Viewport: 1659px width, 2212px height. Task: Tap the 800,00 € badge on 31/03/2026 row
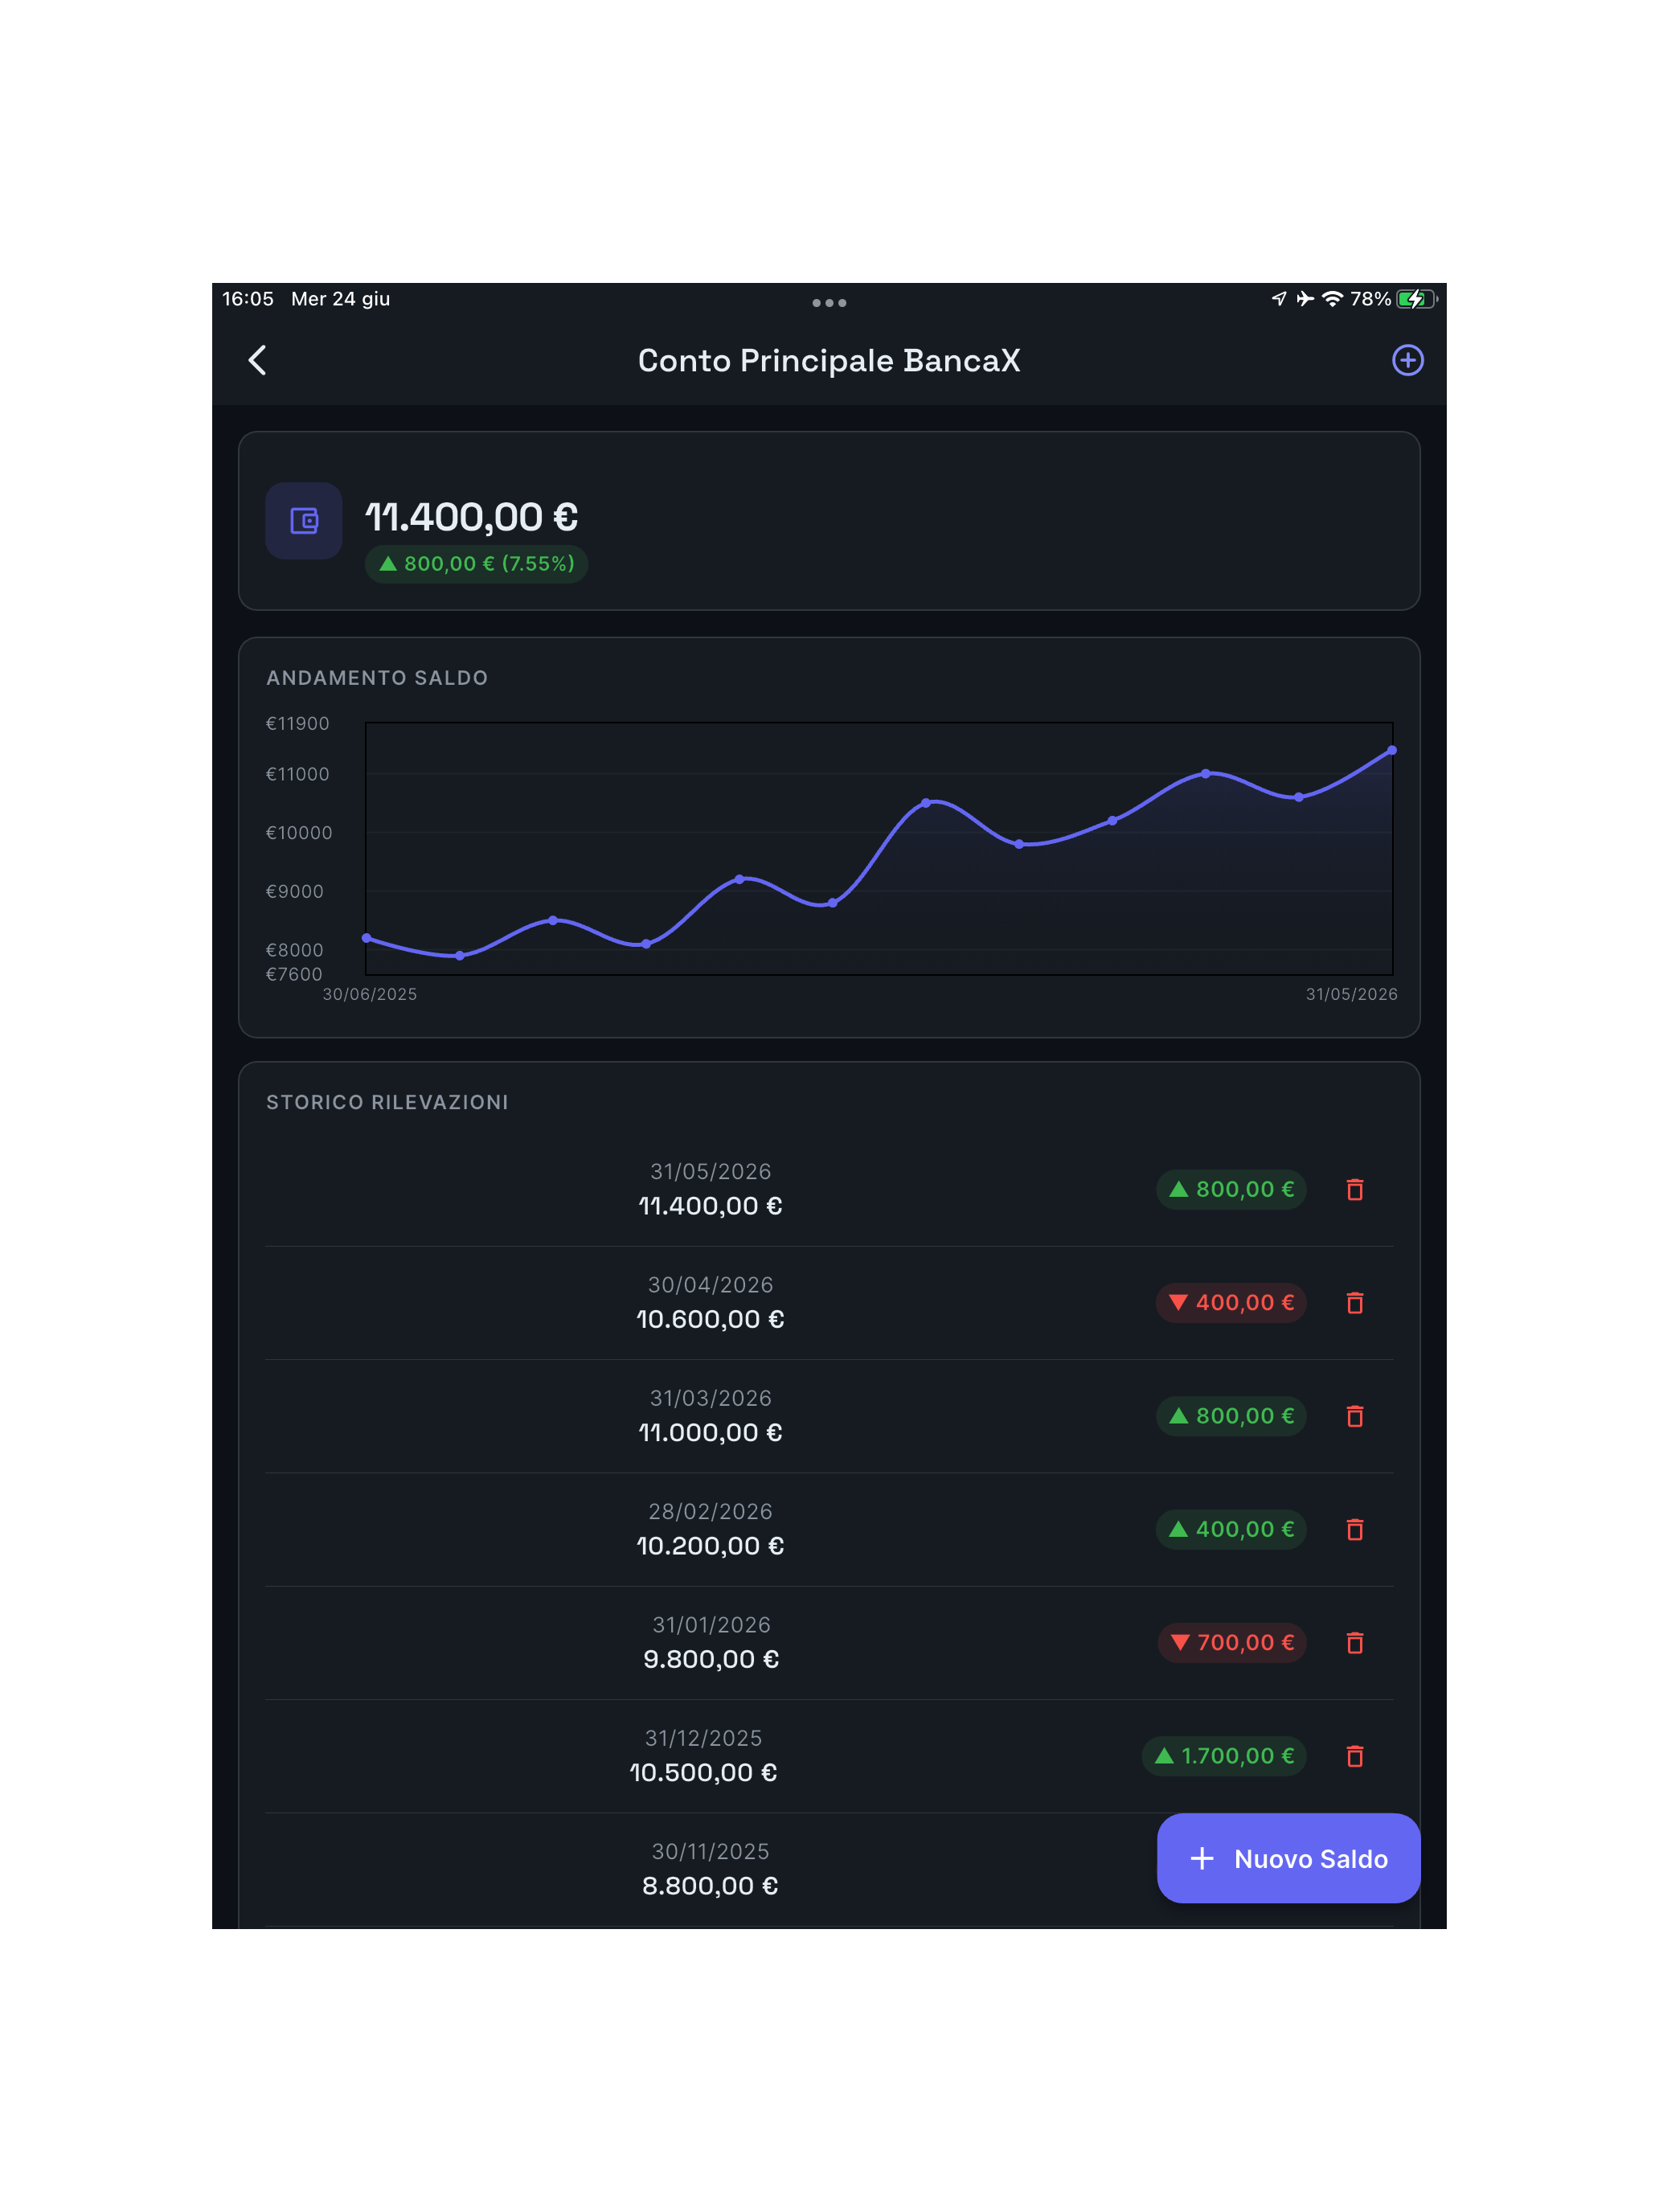tap(1231, 1415)
